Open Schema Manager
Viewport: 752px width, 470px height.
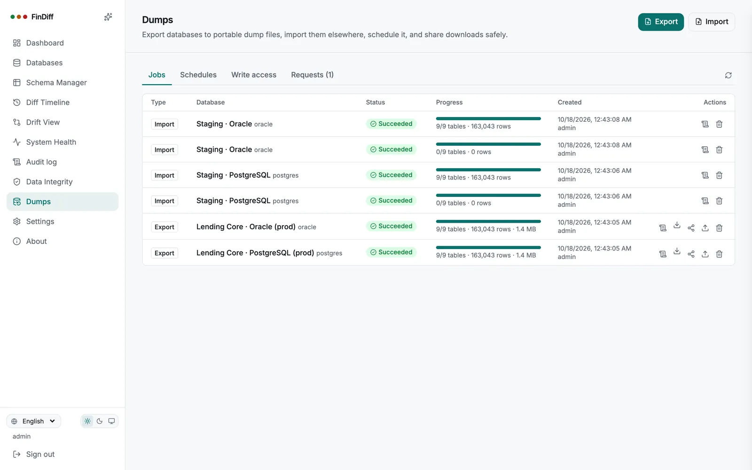[x=63, y=83]
